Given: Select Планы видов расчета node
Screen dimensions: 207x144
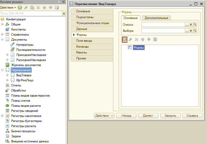Looking at the screenshot, I should click(26, 106).
